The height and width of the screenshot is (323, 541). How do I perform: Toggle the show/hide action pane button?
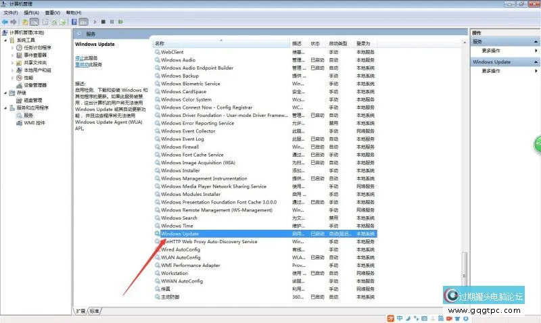[x=83, y=22]
